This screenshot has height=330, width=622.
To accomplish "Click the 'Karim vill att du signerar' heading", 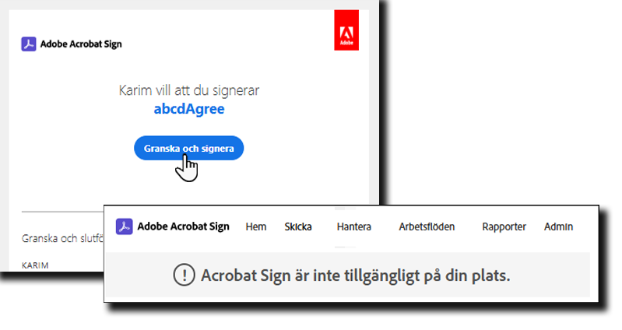I will coord(189,90).
